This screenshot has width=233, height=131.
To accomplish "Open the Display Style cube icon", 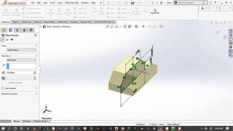I will 136,27.
